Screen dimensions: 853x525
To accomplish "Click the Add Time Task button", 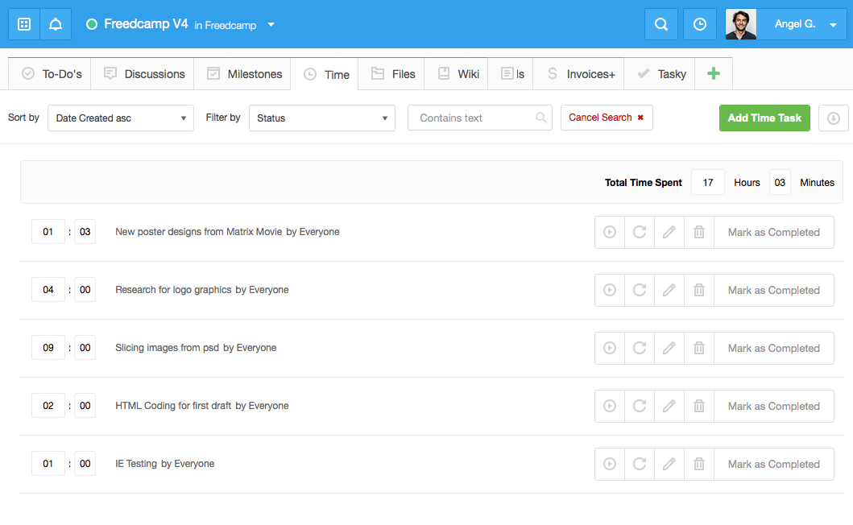I will 764,118.
